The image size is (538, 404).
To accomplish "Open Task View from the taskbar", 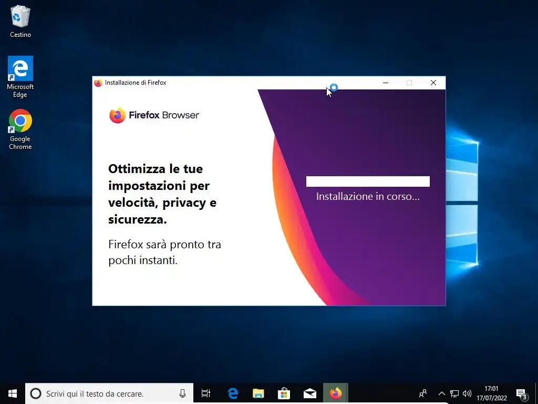I will point(206,393).
